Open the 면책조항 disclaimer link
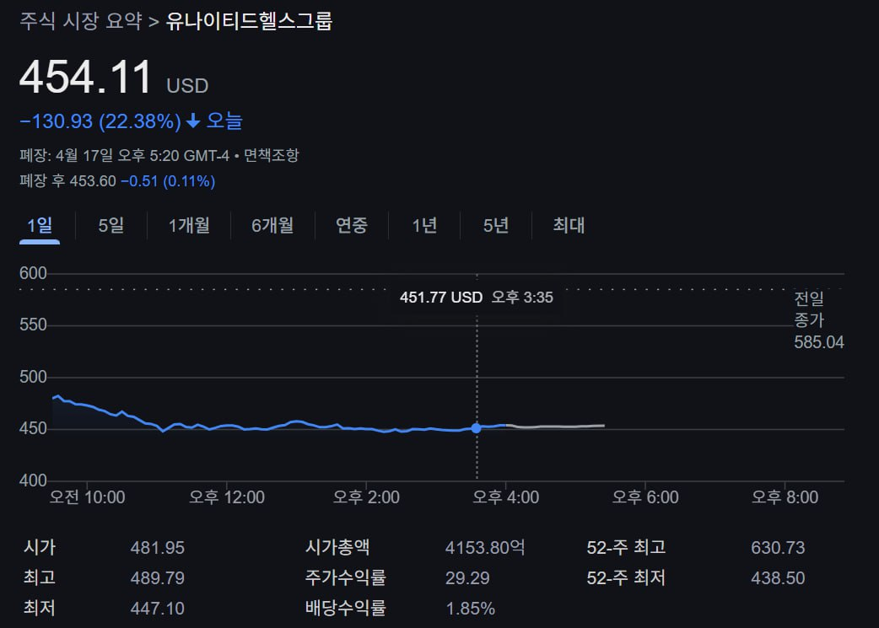The image size is (879, 628). click(x=272, y=155)
